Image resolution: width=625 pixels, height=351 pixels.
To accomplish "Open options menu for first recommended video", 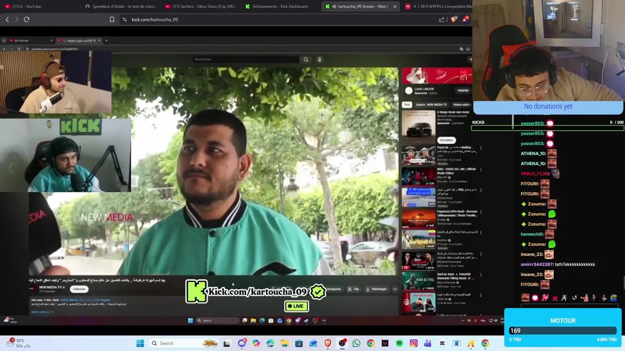I will [480, 148].
